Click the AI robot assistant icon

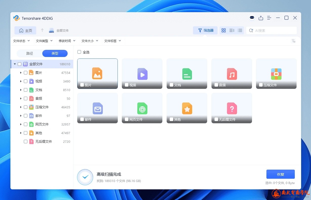point(252,18)
